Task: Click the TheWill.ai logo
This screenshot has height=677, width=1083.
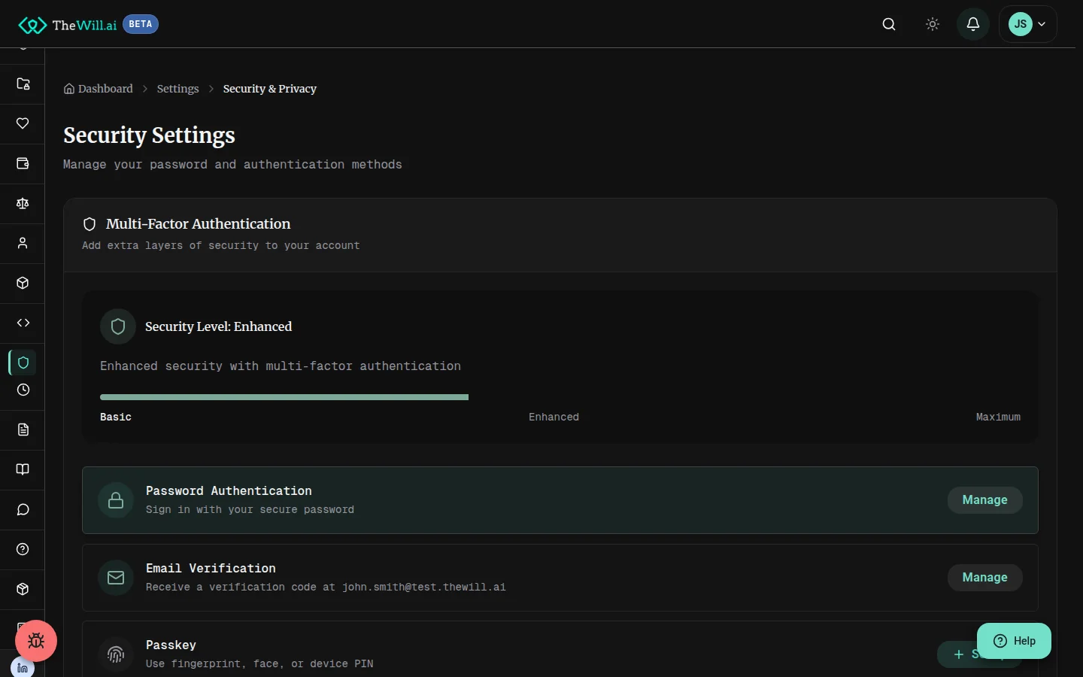Action: click(68, 25)
